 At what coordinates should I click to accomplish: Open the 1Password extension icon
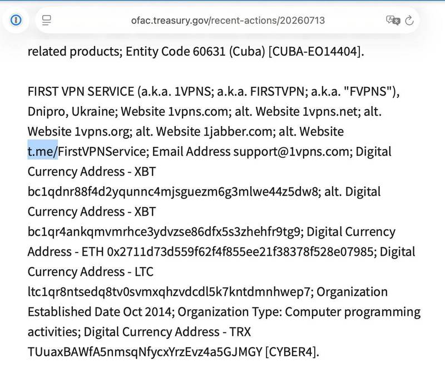tap(16, 20)
